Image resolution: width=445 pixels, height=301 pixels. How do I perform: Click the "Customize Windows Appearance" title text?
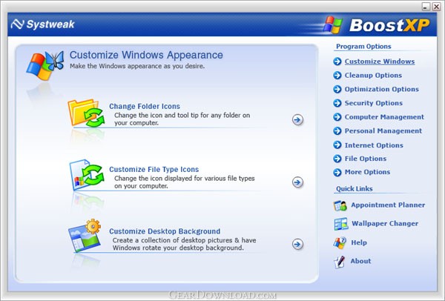(x=146, y=55)
